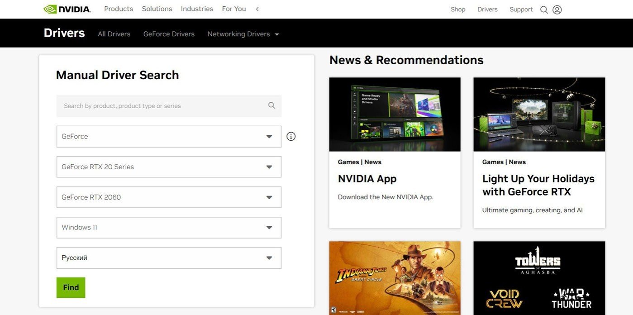The height and width of the screenshot is (315, 633).
Task: Click the info icon beside GeForce dropdown
Action: click(x=291, y=136)
